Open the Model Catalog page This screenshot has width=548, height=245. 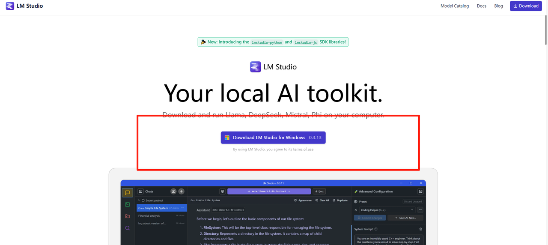coord(454,6)
